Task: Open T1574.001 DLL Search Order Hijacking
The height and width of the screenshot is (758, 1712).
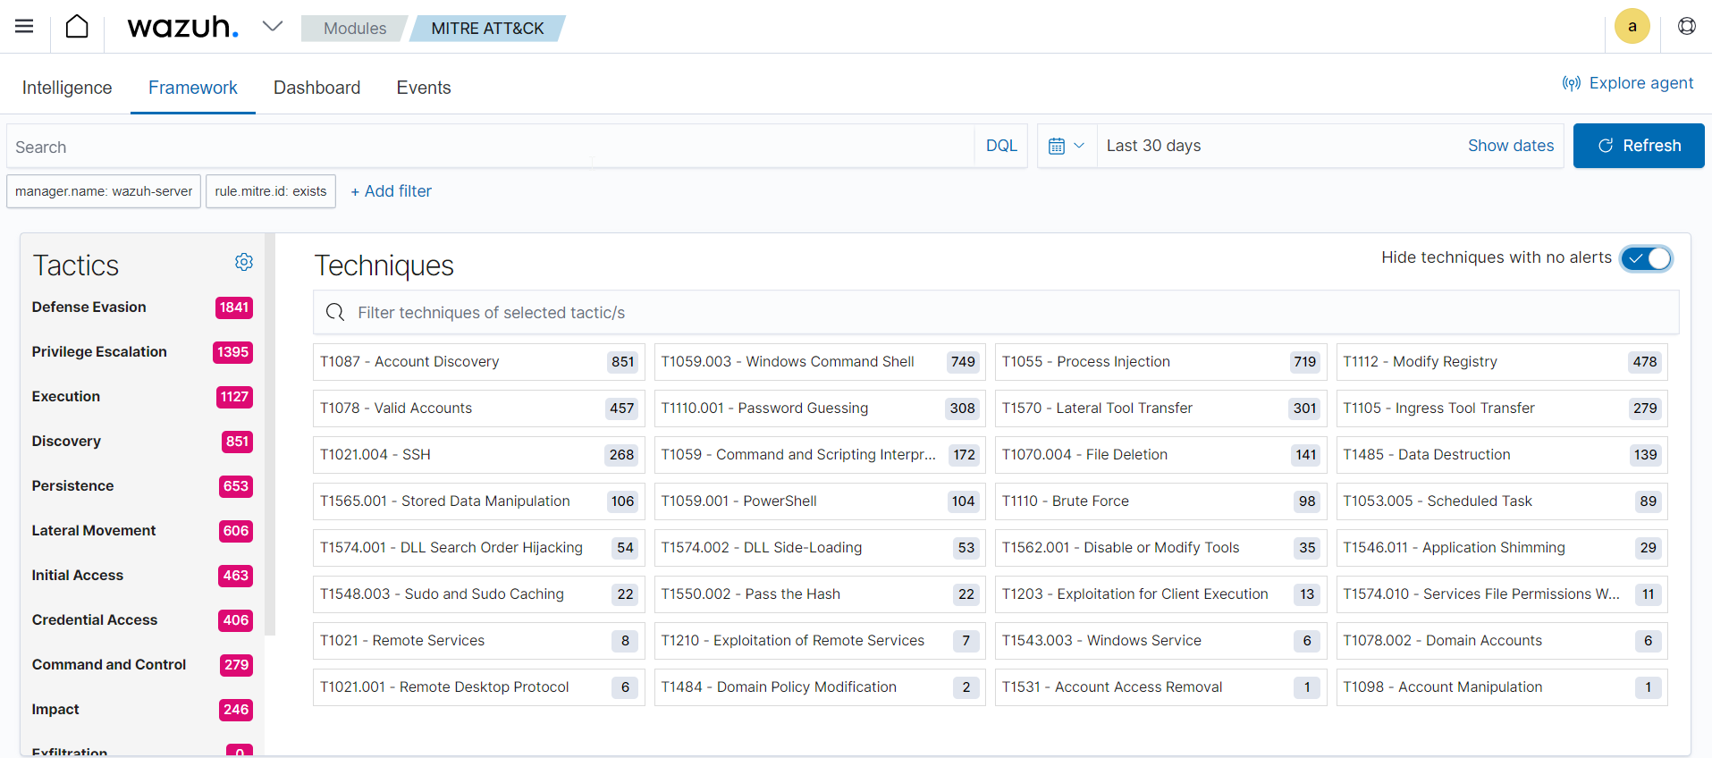Action: click(x=478, y=548)
